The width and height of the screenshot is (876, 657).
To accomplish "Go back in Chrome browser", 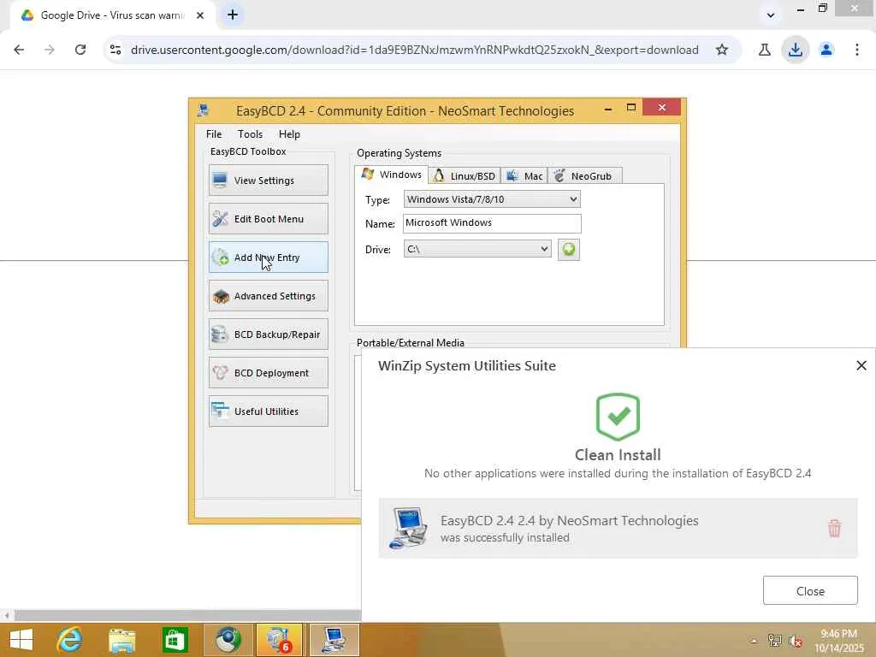I will pyautogui.click(x=19, y=50).
